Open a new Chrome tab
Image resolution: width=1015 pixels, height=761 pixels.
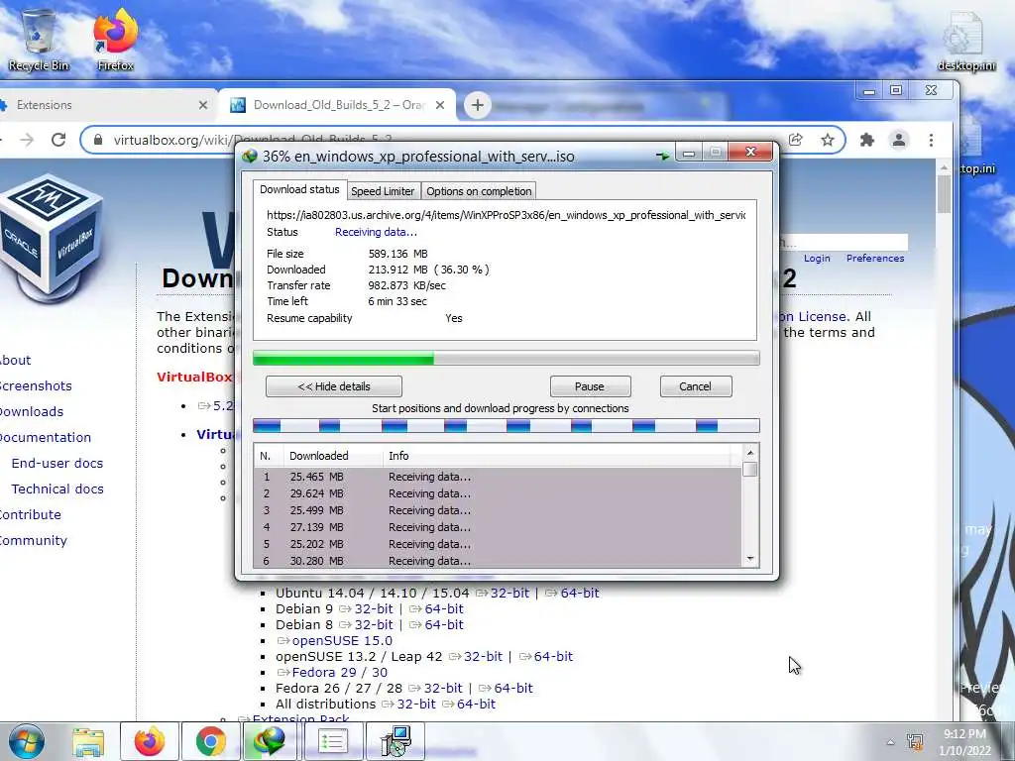(477, 105)
